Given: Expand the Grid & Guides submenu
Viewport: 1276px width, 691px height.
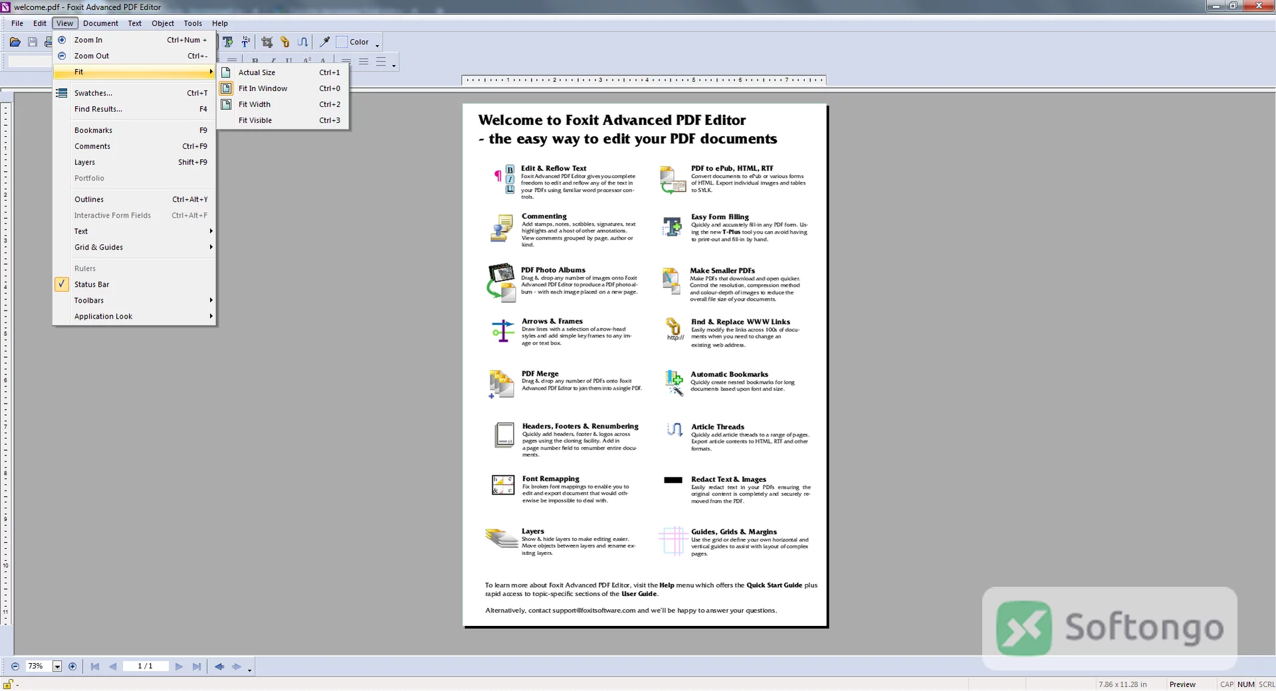Looking at the screenshot, I should point(134,247).
